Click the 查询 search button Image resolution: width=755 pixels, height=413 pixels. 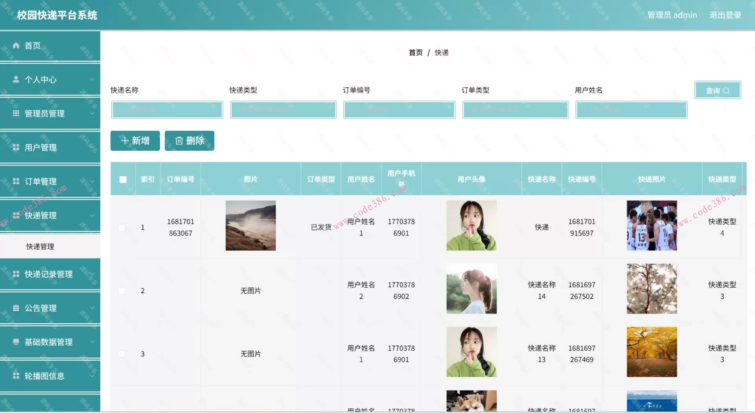[717, 90]
